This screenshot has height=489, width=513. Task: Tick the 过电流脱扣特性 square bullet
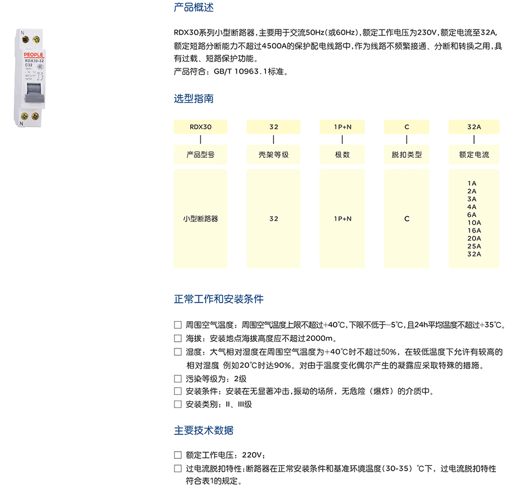178,468
